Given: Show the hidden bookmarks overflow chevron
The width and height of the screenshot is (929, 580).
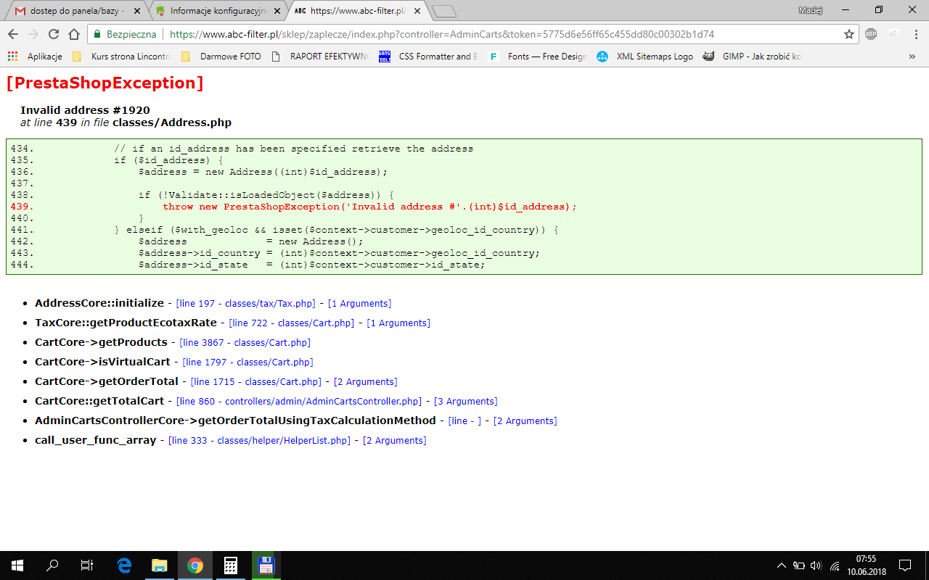Looking at the screenshot, I should coord(912,56).
